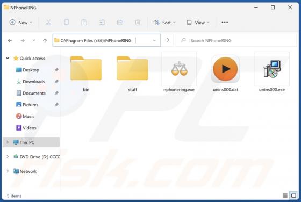Viewport: 301px width, 202px height.
Task: Unpin Pictures using its pin icon
Action: click(56, 105)
